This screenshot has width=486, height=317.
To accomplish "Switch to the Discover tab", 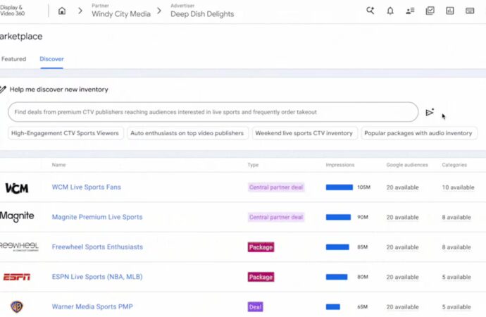I will click(51, 59).
